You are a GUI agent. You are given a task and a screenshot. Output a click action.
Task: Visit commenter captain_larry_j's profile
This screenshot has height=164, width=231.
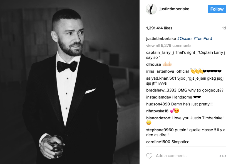(160, 53)
